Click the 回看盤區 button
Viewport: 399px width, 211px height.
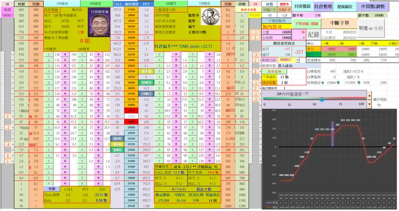click(x=302, y=6)
